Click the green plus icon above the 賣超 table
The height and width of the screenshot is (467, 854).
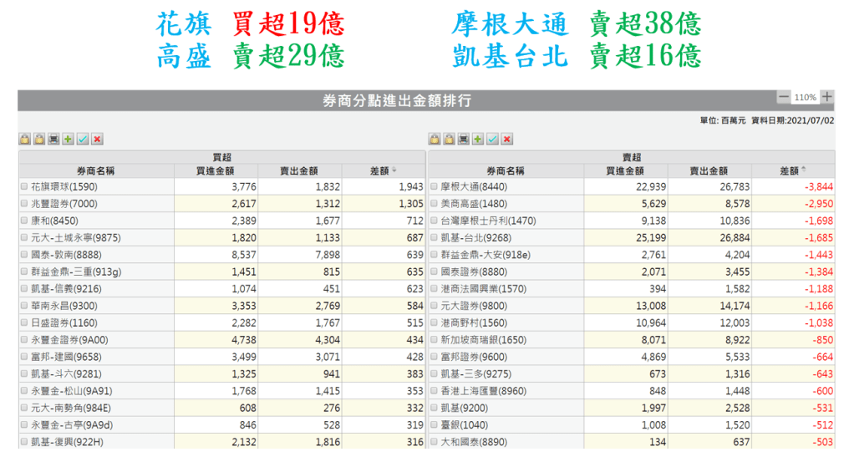478,139
